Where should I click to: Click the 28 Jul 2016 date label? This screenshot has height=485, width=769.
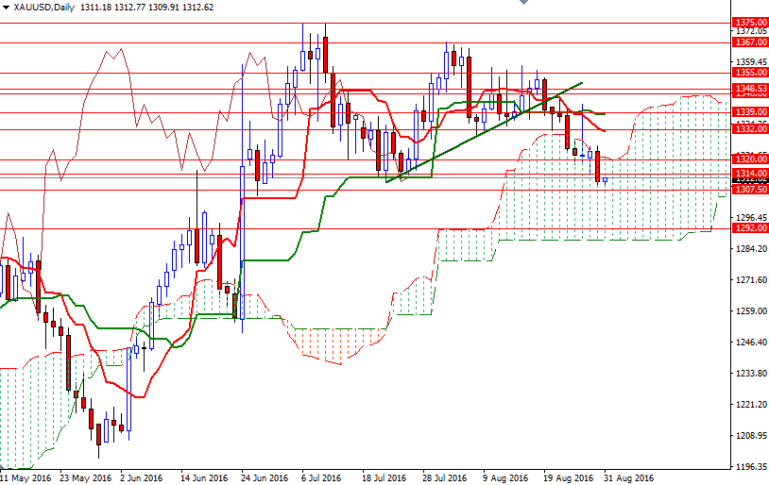click(444, 478)
